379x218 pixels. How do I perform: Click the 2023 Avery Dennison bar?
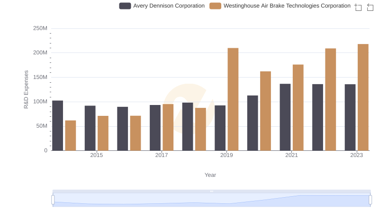point(350,117)
